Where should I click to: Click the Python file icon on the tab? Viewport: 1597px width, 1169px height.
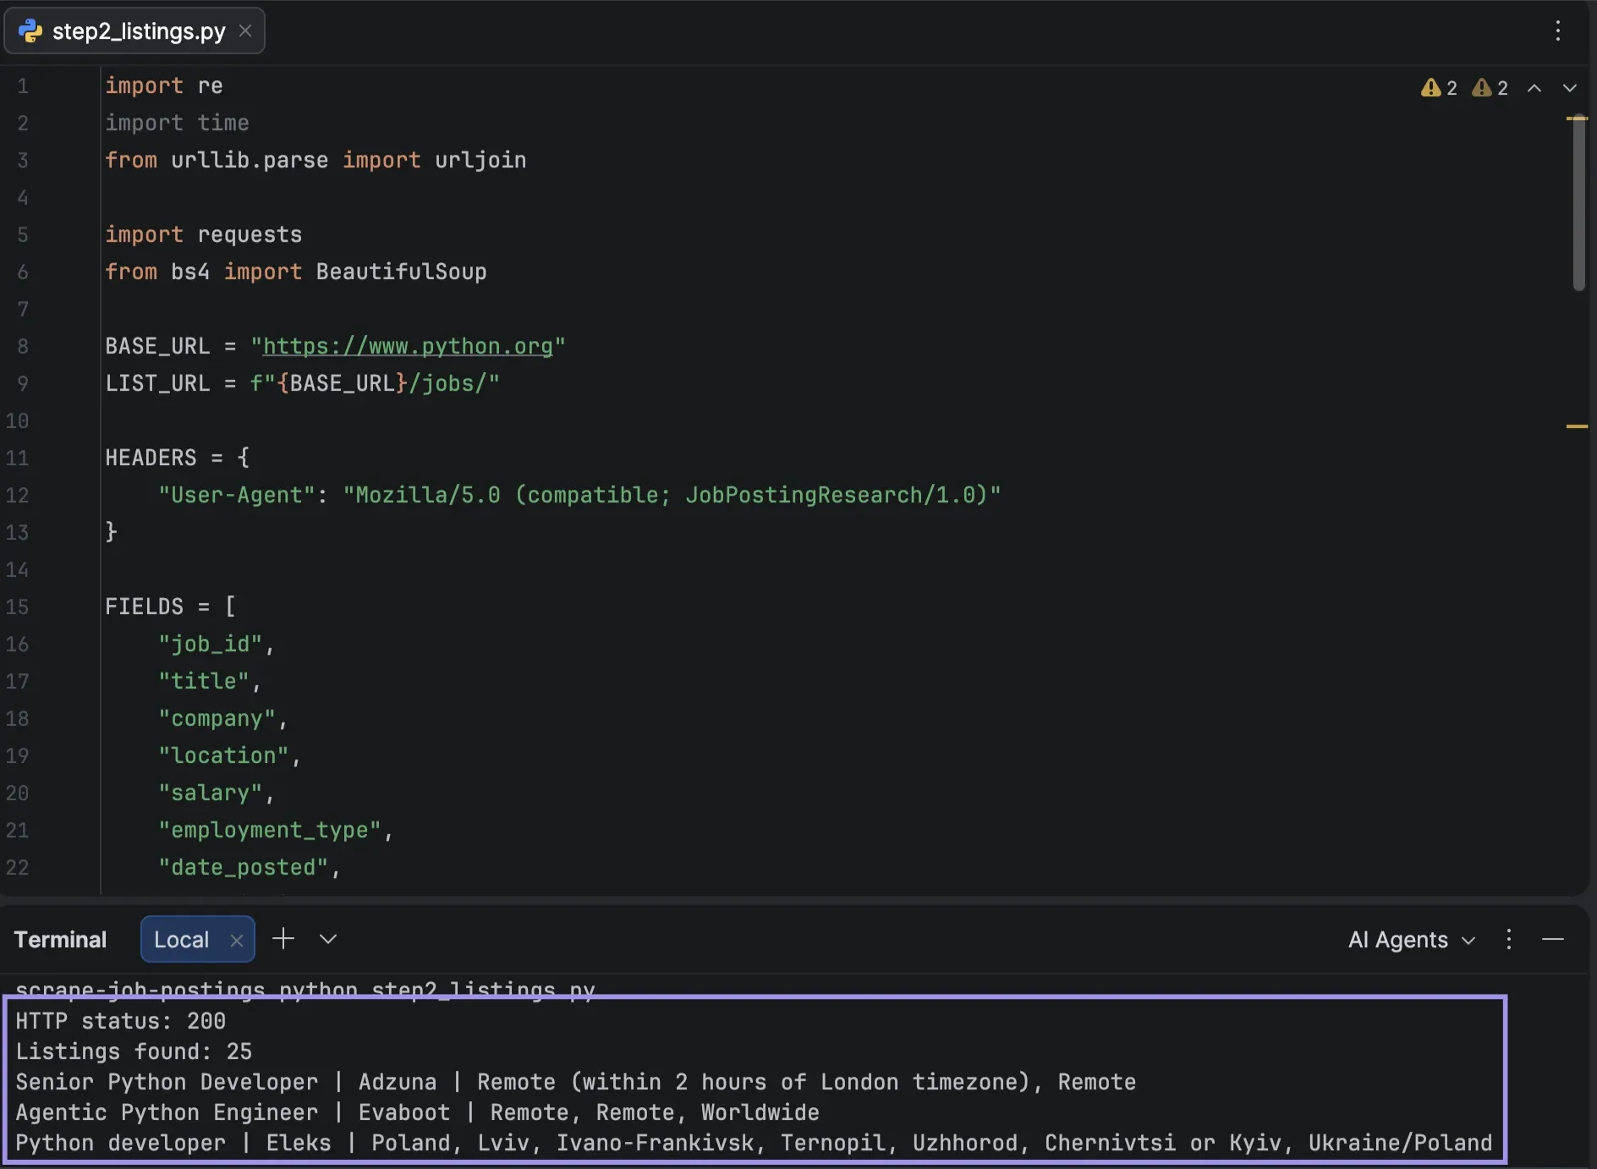coord(30,31)
